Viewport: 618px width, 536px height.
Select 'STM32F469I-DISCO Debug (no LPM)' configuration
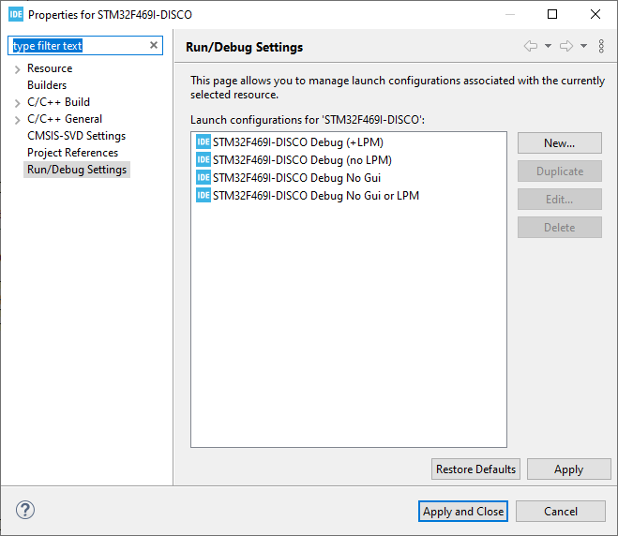pos(302,160)
